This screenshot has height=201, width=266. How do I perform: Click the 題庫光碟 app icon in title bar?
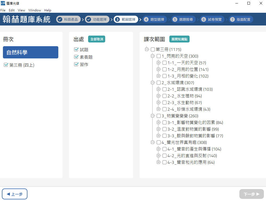click(3, 3)
